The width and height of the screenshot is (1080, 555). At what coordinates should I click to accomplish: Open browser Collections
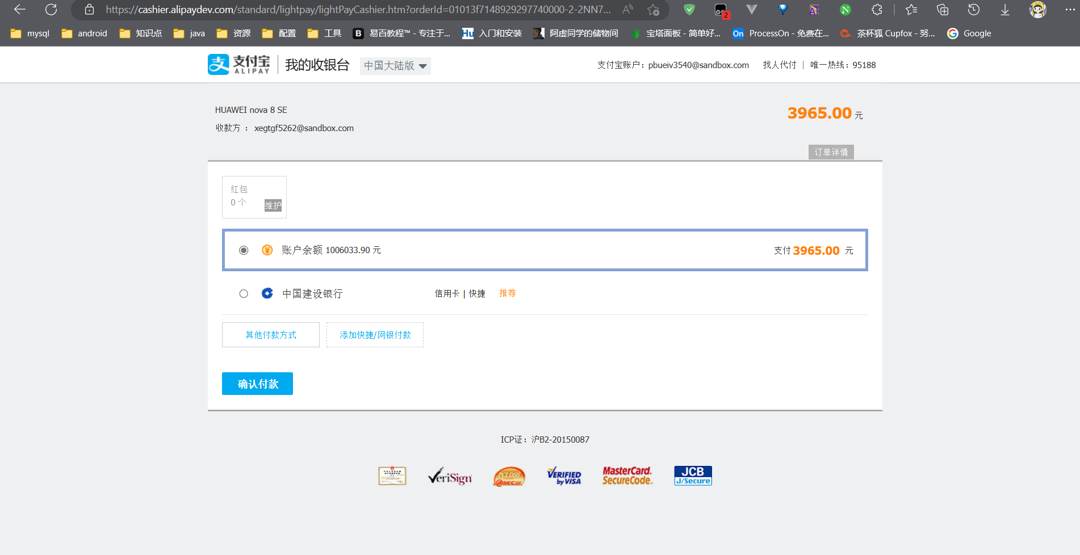(x=943, y=10)
